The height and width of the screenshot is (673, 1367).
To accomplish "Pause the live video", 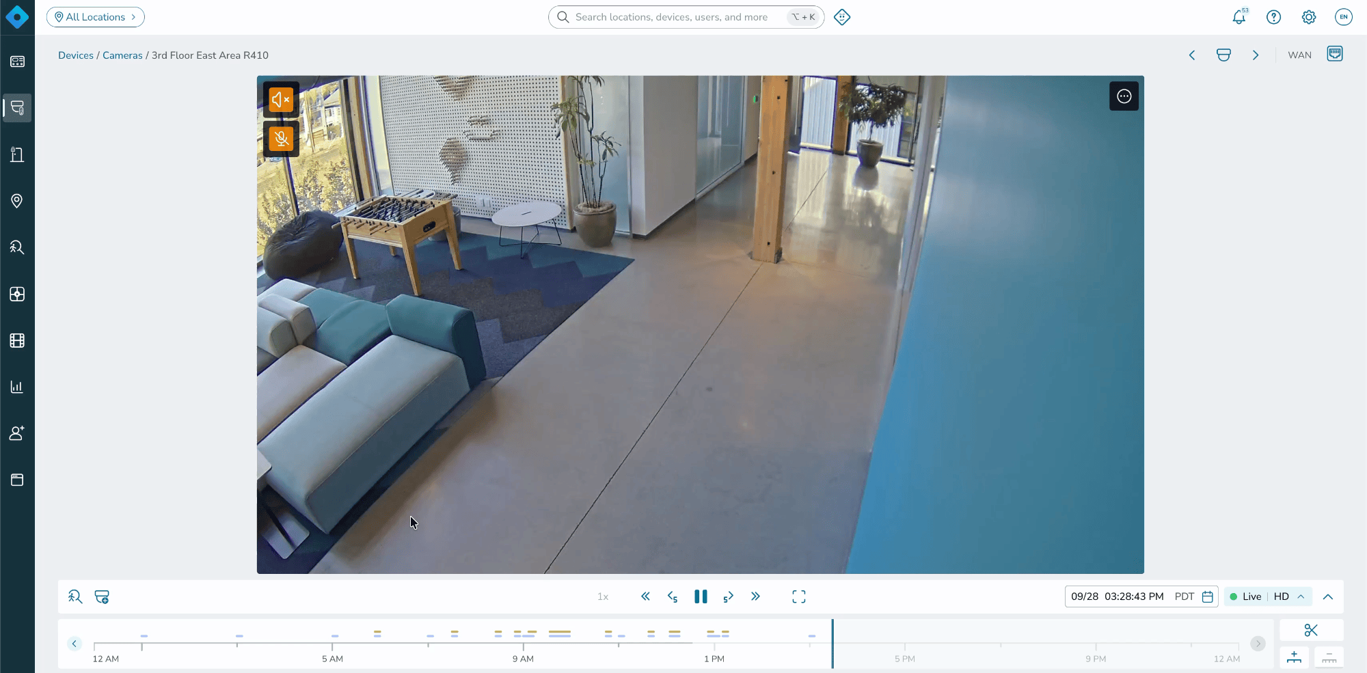I will point(701,596).
